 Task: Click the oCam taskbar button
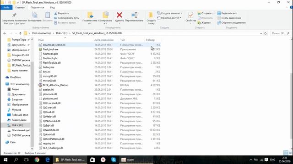click(x=136, y=160)
